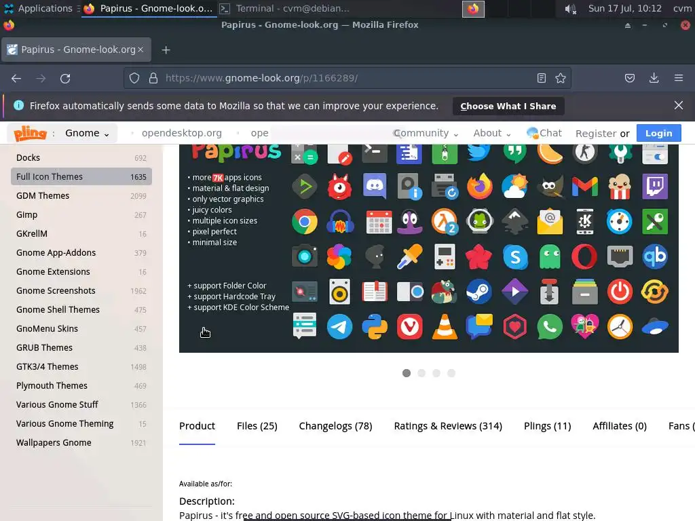Image resolution: width=695 pixels, height=521 pixels.
Task: Show the first carousel slide dot
Action: click(406, 373)
